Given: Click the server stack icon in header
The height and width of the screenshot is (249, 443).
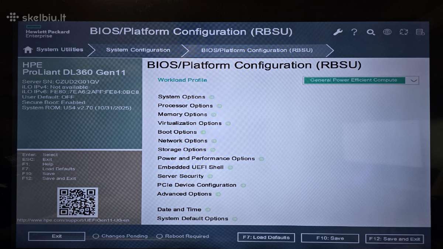Looking at the screenshot, I should click(x=420, y=32).
